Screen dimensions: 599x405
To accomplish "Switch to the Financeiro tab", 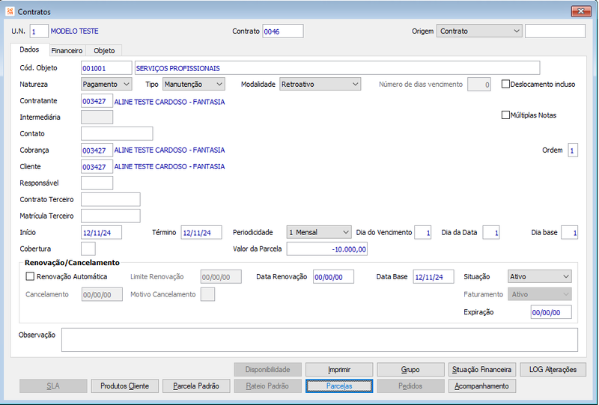I will [x=67, y=50].
